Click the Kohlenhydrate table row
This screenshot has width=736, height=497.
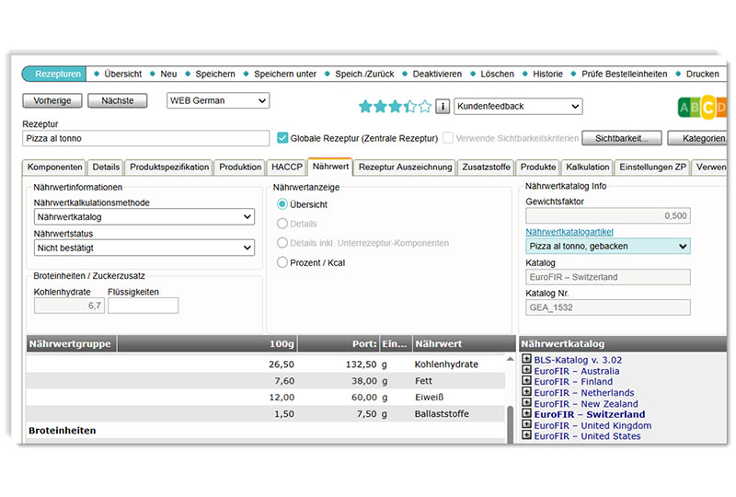click(266, 364)
